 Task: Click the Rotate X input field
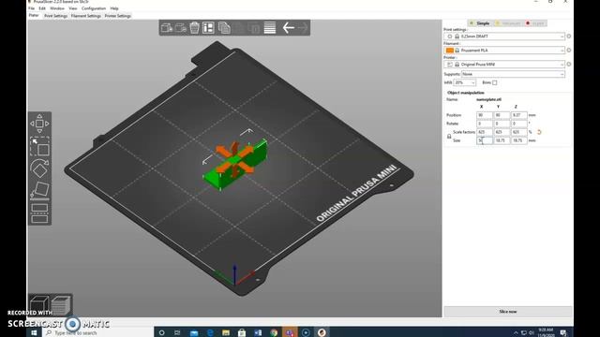coord(485,124)
